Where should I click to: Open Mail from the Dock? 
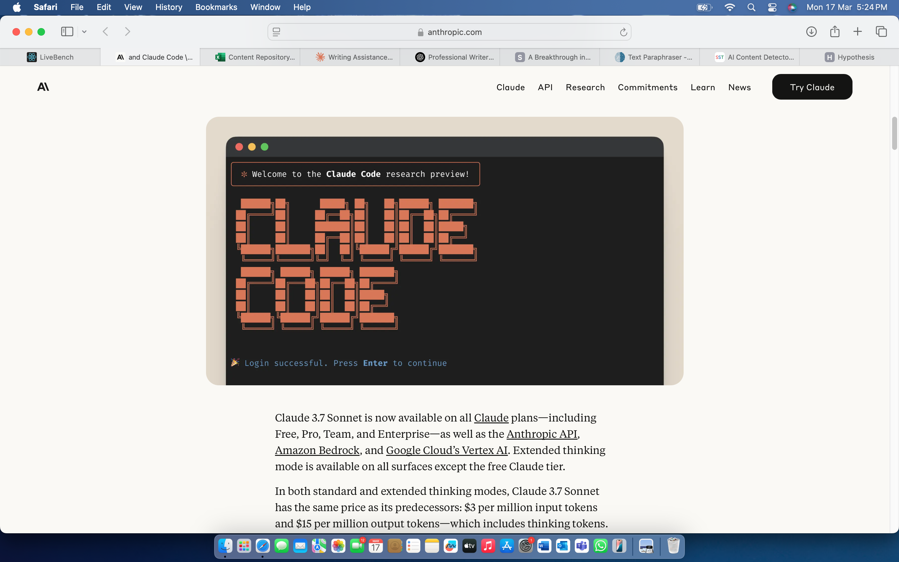click(300, 546)
